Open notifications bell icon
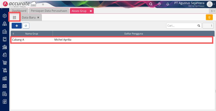Screen dimensions: 216x111 [168, 4]
